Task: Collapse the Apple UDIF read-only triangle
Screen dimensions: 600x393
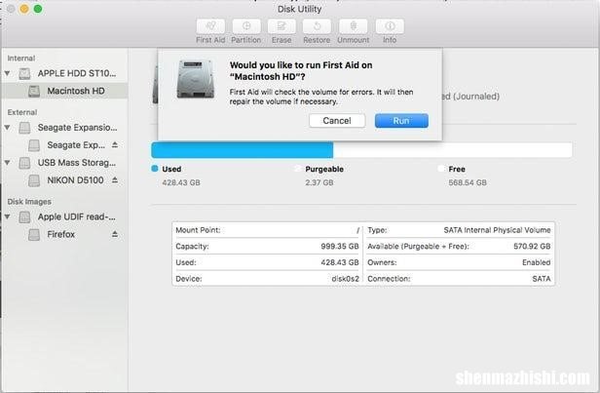Action: 10,216
